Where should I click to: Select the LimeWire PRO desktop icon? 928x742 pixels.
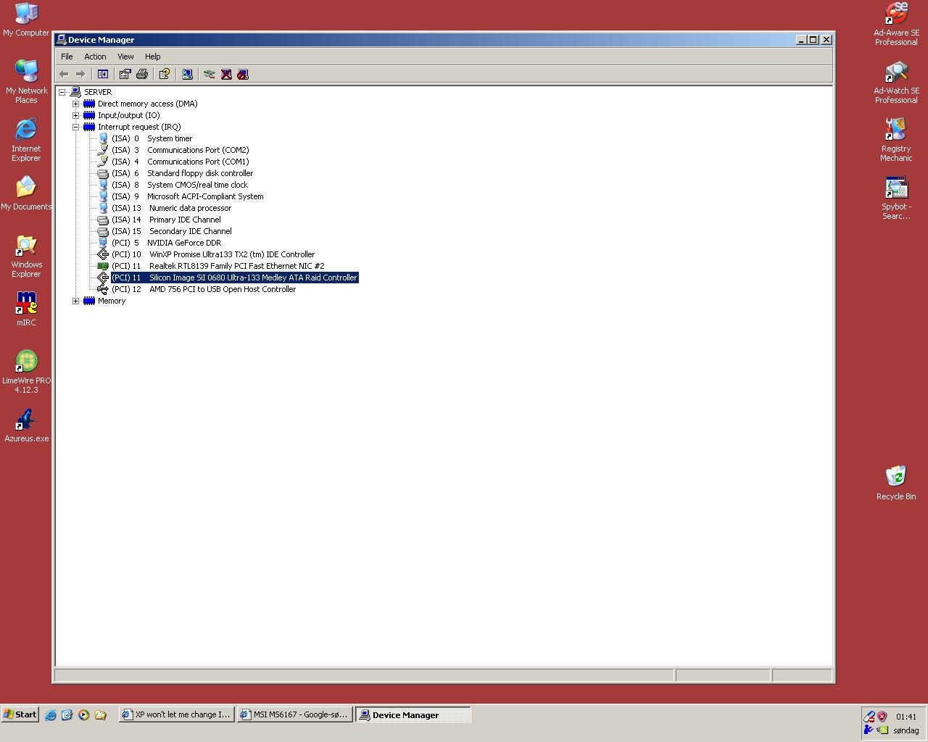(26, 372)
